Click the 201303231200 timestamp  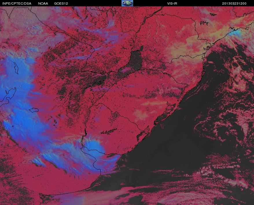[x=234, y=3]
